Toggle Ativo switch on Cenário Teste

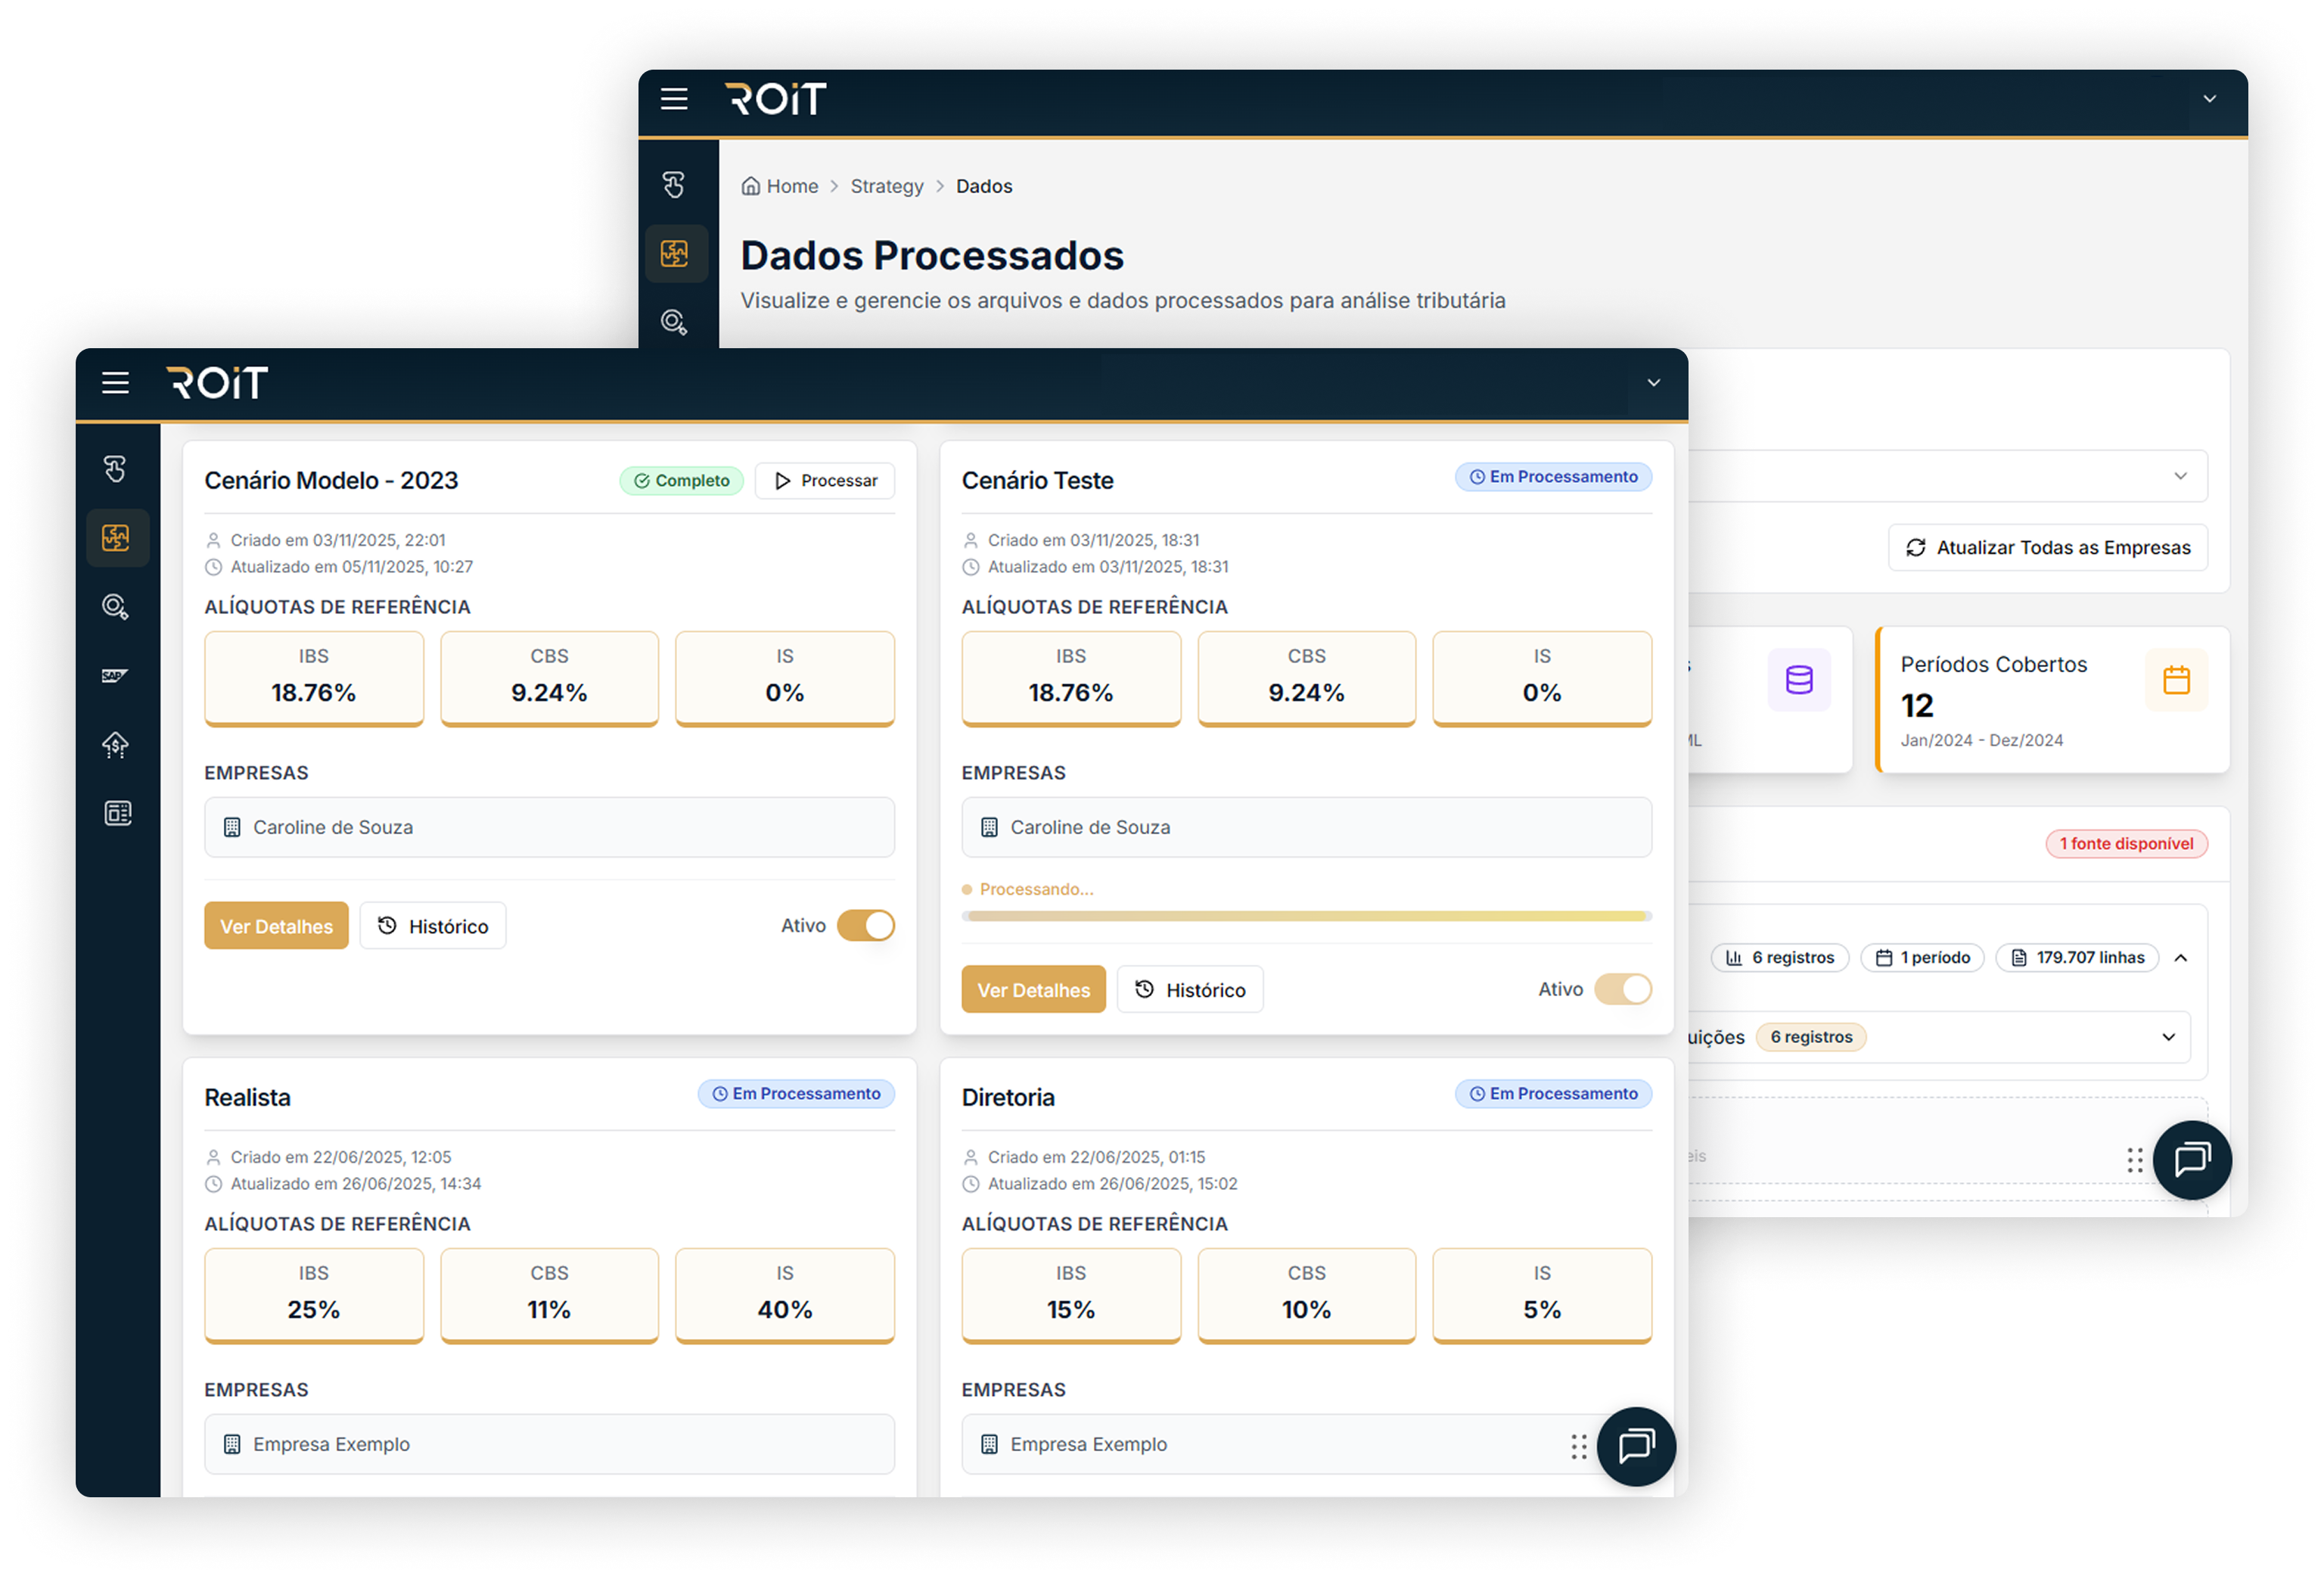1622,989
